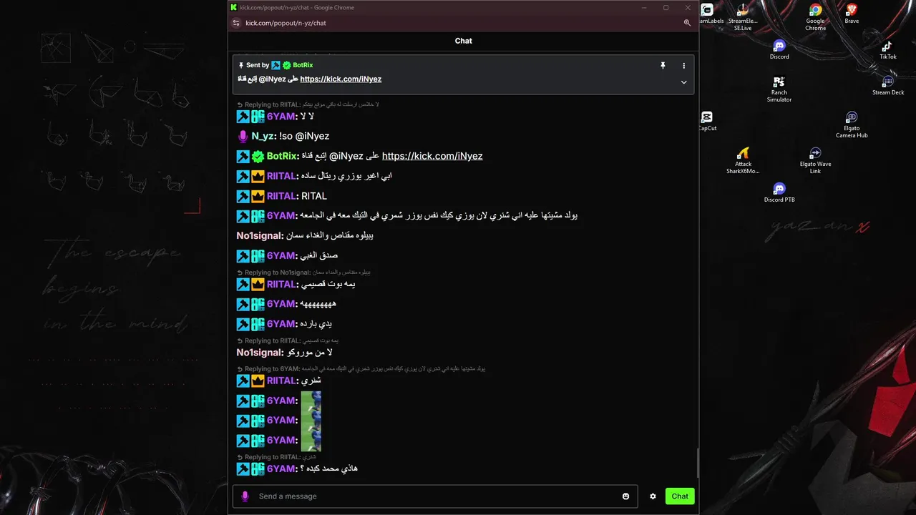Open TikTok desktop shortcut

tap(888, 49)
